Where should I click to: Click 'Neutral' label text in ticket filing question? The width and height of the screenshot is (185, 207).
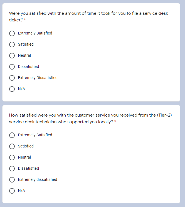coord(24,55)
